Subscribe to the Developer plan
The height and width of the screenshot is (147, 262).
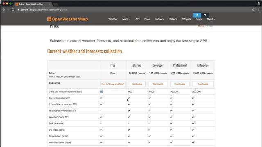(158, 84)
